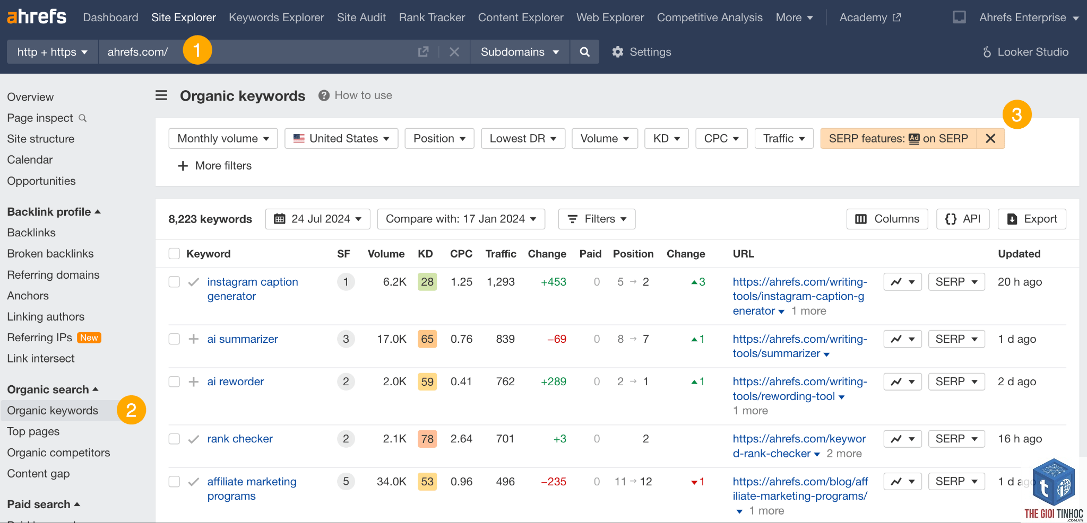This screenshot has width=1087, height=523.
Task: Open Position filter dropdown
Action: point(439,138)
